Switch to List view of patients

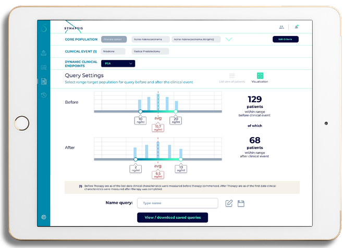[x=232, y=76]
